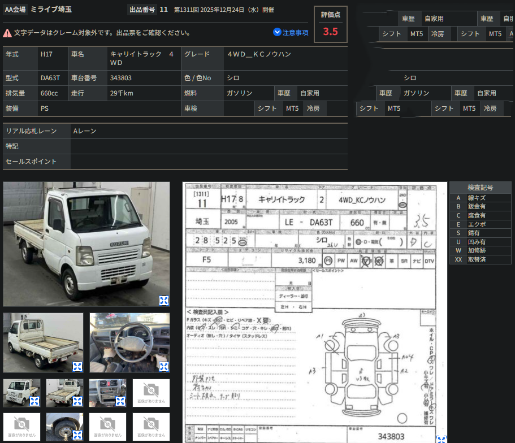The width and height of the screenshot is (515, 443).
Task: Click the blue chevron icon beside 注意事項
Action: pos(277,32)
